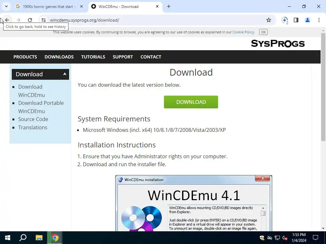Open the Translations sidebar link
This screenshot has width=326, height=244.
pos(33,127)
